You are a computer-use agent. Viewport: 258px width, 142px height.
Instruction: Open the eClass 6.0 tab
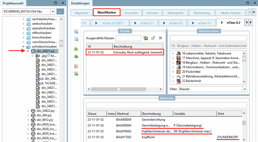(x=173, y=23)
